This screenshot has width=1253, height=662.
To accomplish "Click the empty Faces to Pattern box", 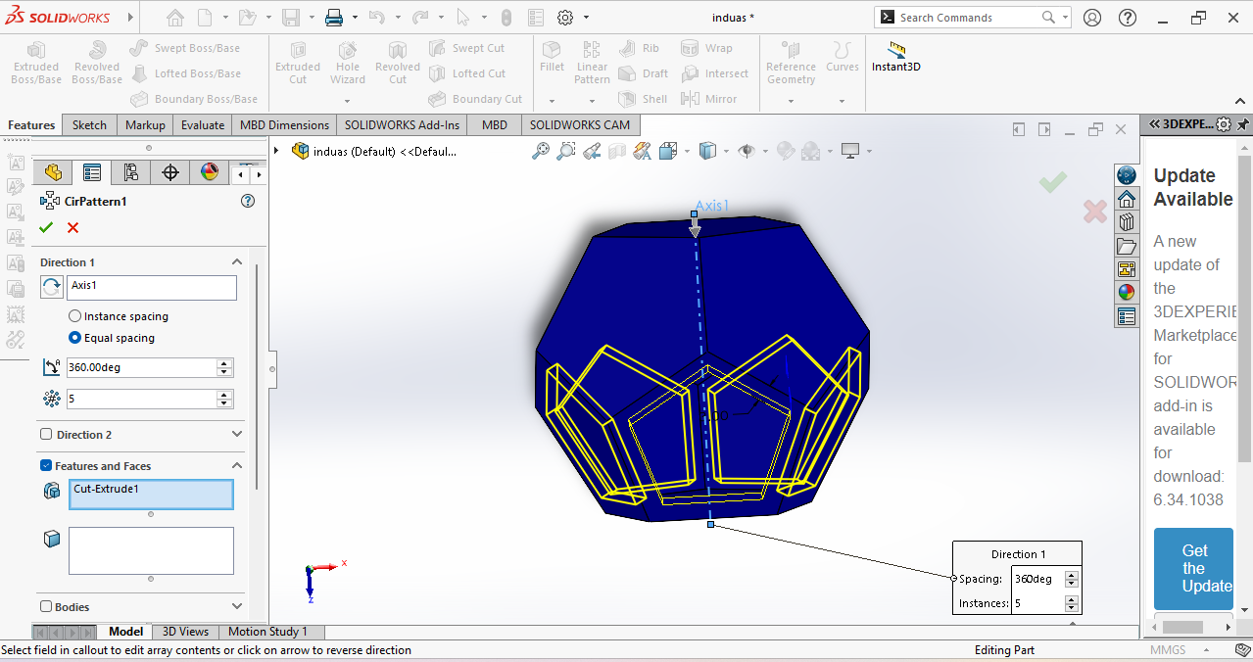I will 151,550.
